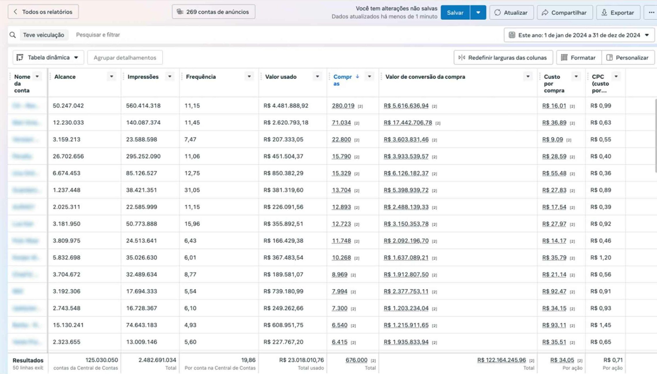657x374 pixels.
Task: Click the Personalizar columns icon
Action: (x=609, y=57)
